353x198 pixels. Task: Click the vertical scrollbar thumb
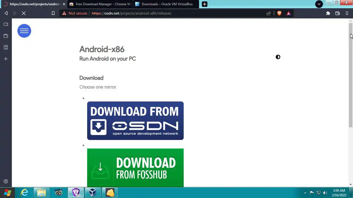[x=351, y=75]
